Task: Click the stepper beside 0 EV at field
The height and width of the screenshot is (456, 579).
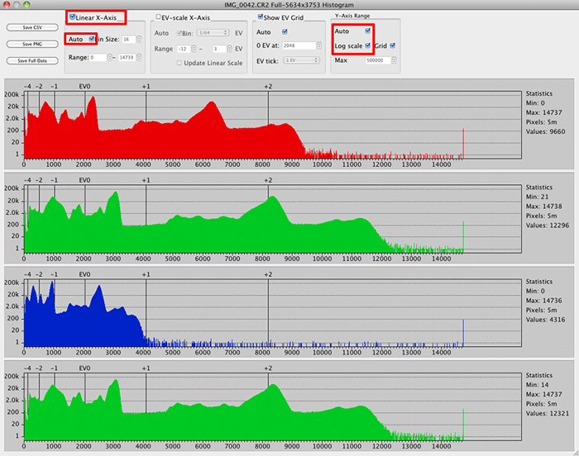Action: [x=319, y=45]
